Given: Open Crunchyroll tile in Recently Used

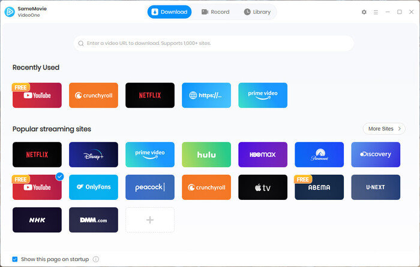Looking at the screenshot, I should click(94, 95).
